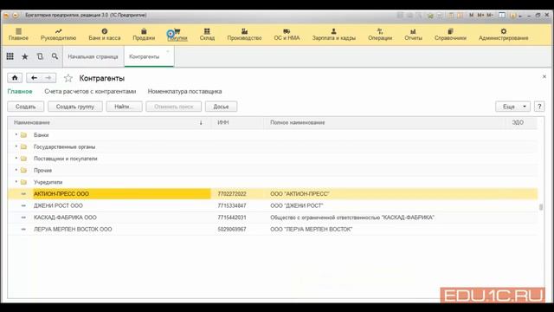Viewport: 554px width, 312px height.
Task: Click the Найти button
Action: click(x=124, y=107)
